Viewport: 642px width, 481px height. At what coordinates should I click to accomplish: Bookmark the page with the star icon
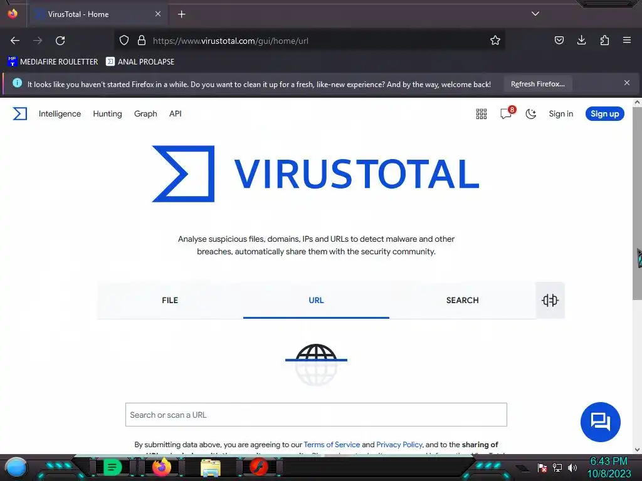pos(495,41)
